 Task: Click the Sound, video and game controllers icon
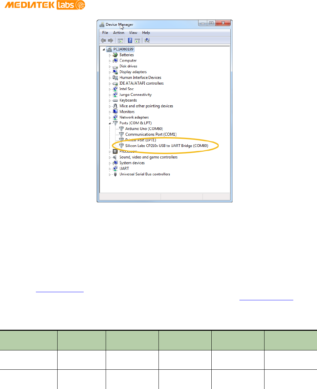point(115,157)
